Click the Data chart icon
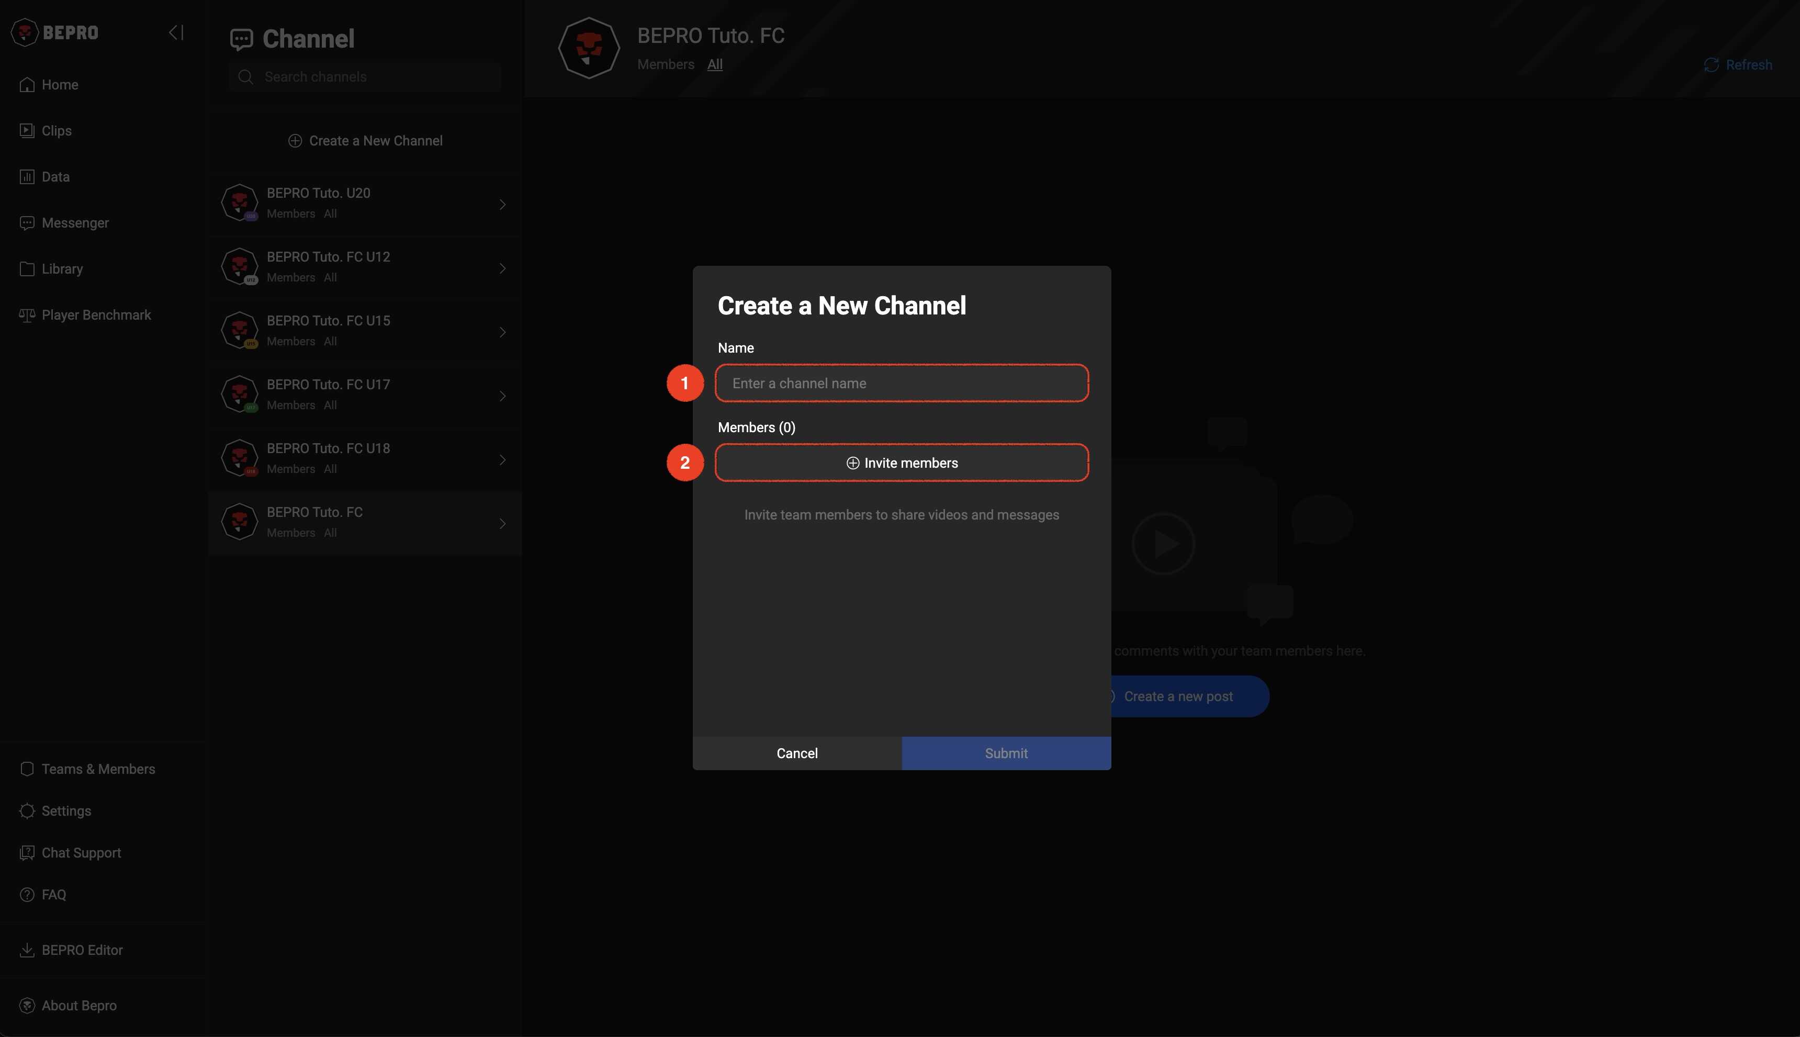This screenshot has height=1037, width=1800. 27,177
